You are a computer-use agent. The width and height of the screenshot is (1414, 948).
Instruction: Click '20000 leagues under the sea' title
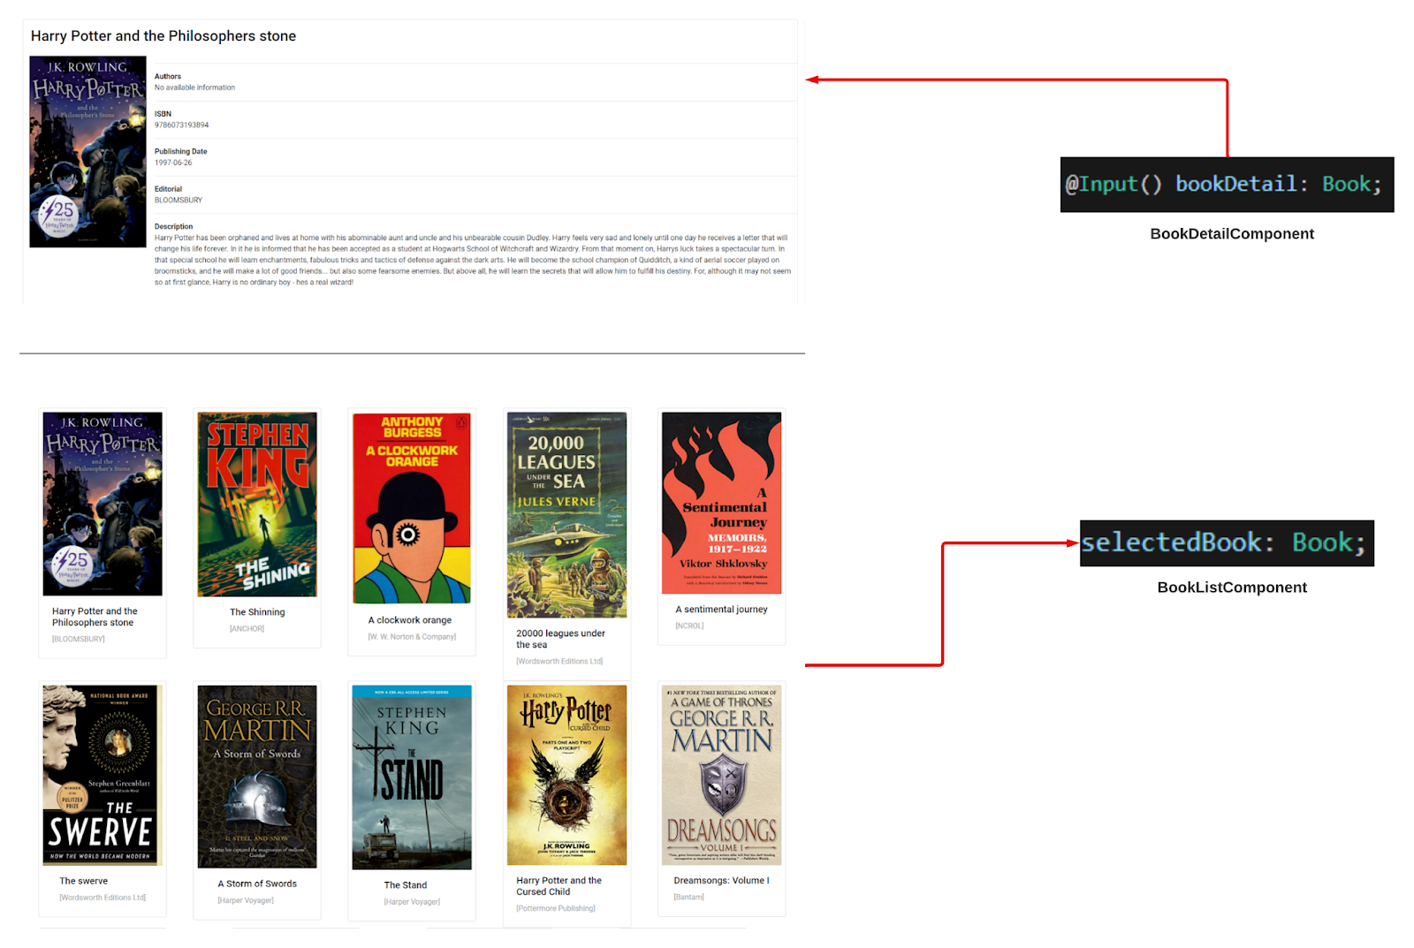[560, 639]
